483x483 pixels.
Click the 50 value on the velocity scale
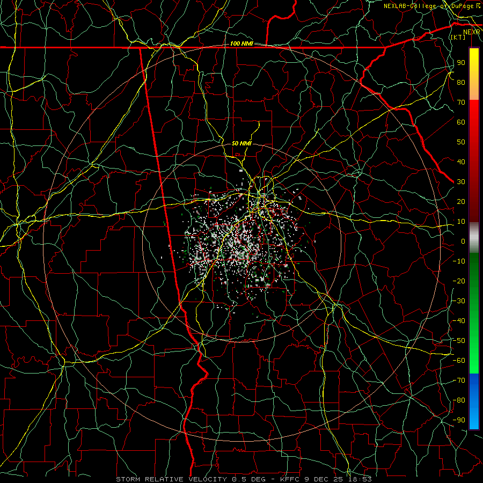461,142
